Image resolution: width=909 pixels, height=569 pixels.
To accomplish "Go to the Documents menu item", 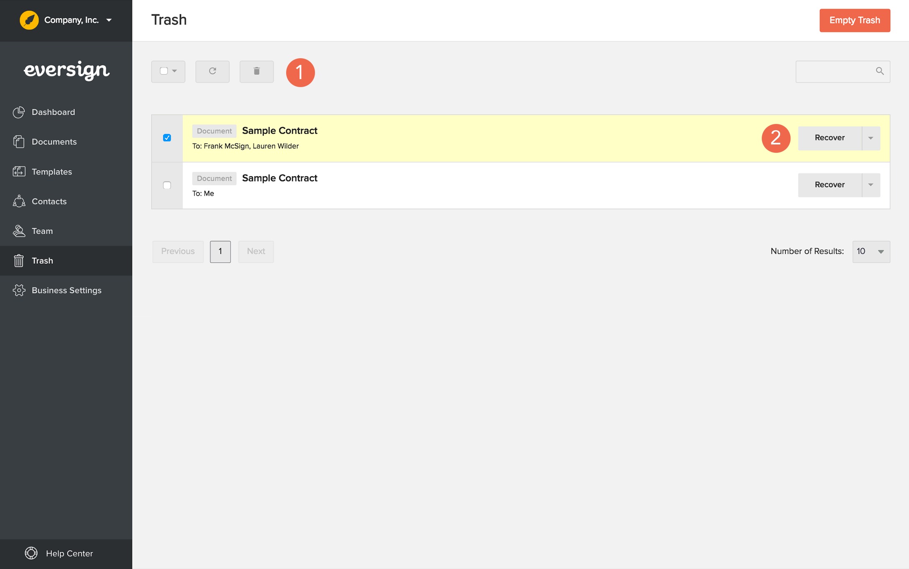I will (54, 142).
